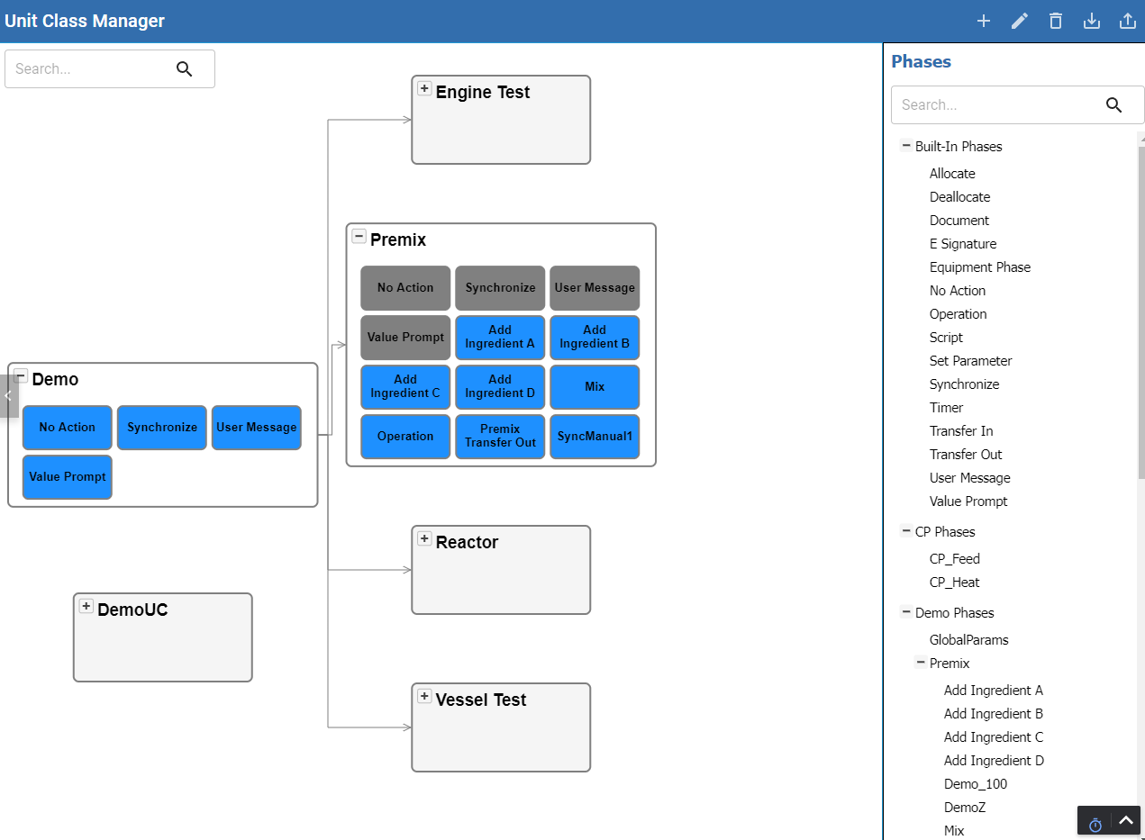1145x840 pixels.
Task: Click the Premix Transfer Out phase block
Action: (x=500, y=437)
